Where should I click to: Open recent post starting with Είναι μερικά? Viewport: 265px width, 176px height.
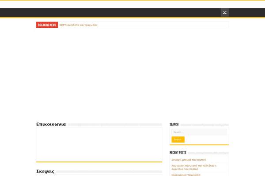tap(186, 175)
